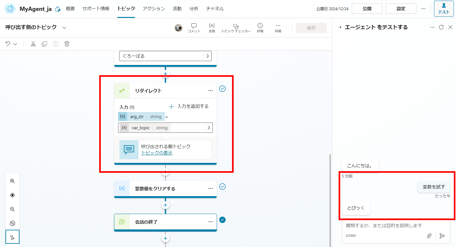
Task: Click the trash delete icon
Action: [x=67, y=44]
